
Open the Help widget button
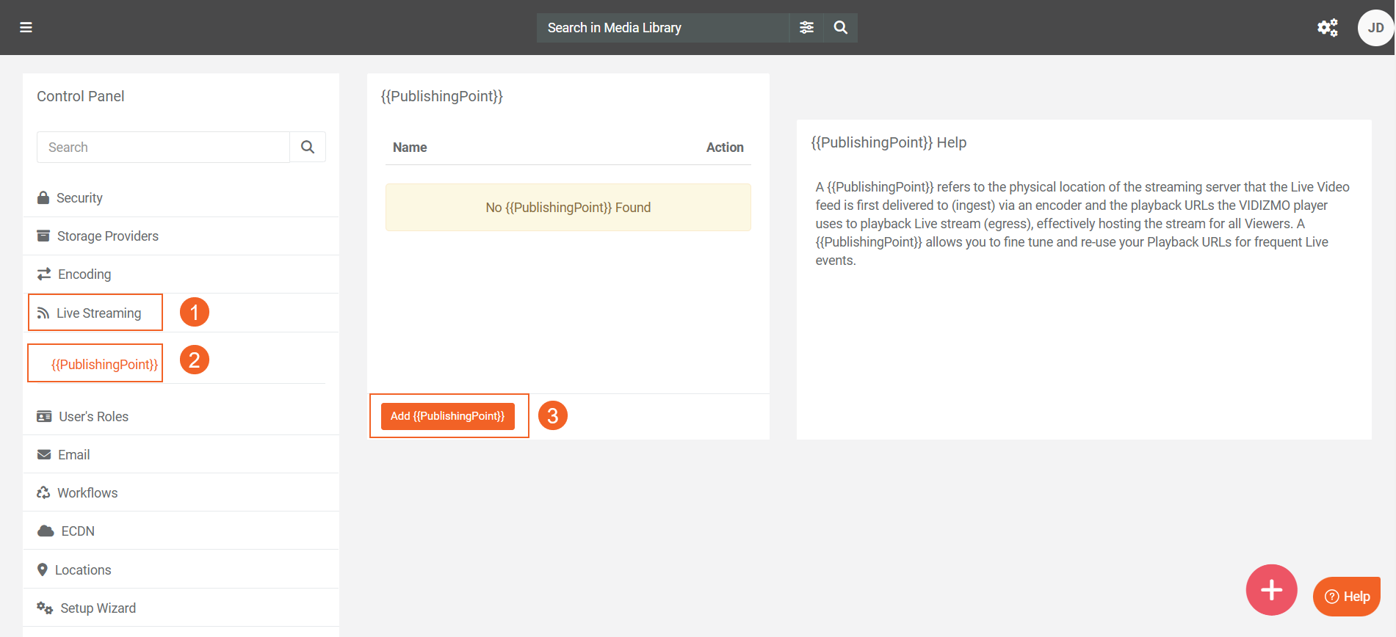click(x=1346, y=597)
